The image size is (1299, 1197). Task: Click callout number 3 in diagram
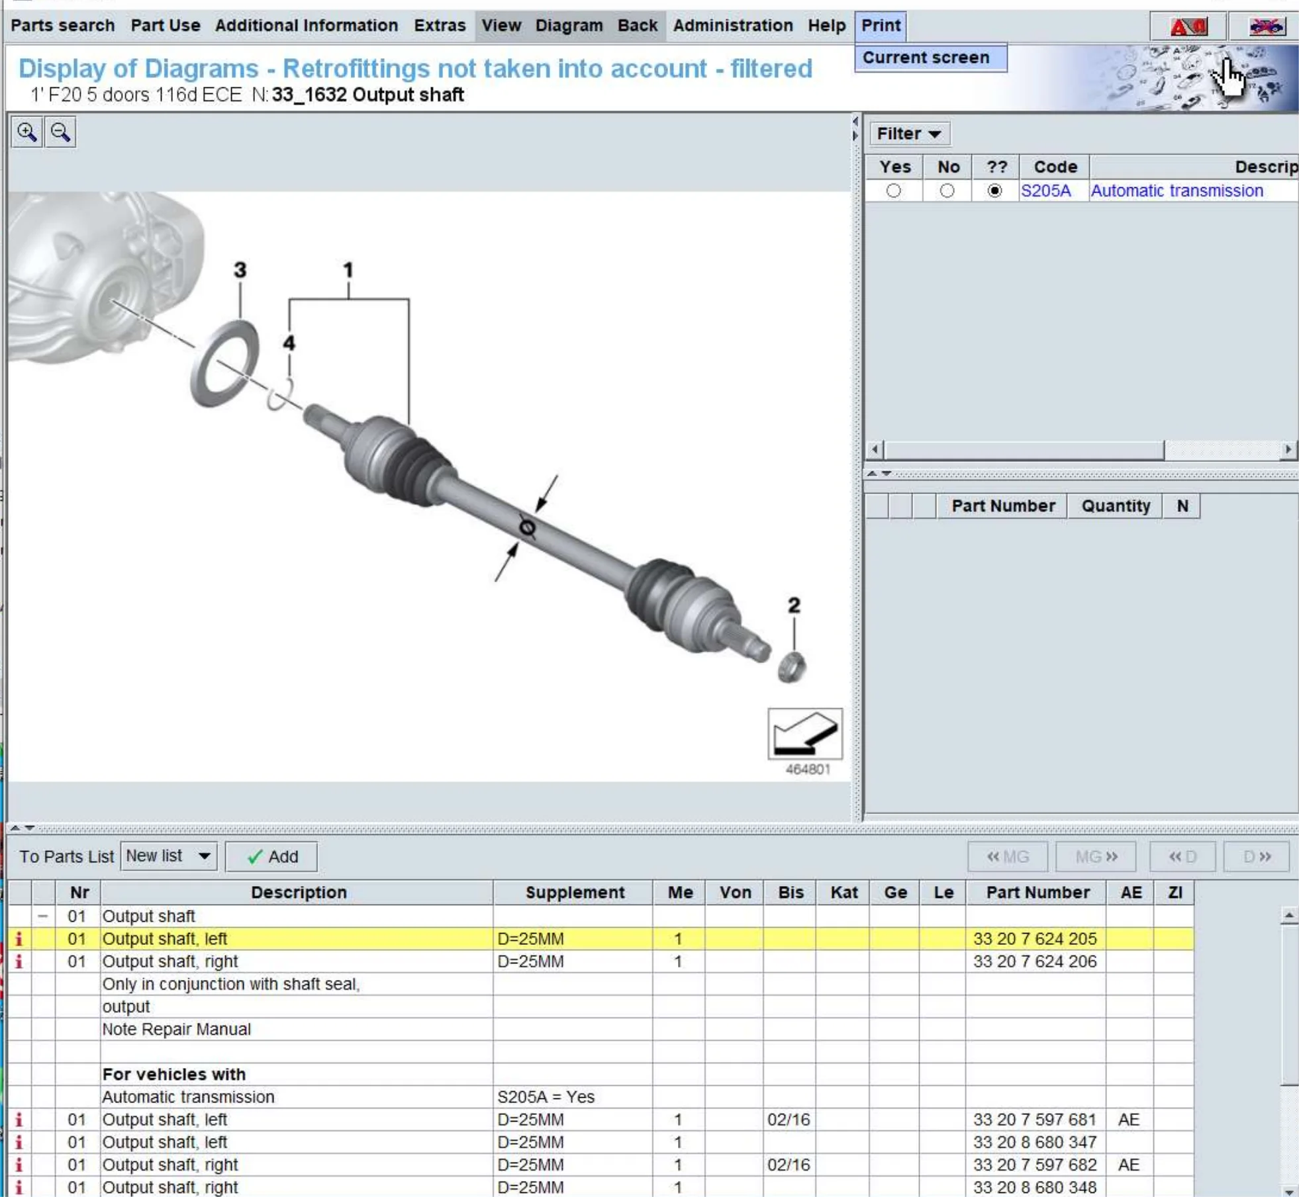coord(240,270)
